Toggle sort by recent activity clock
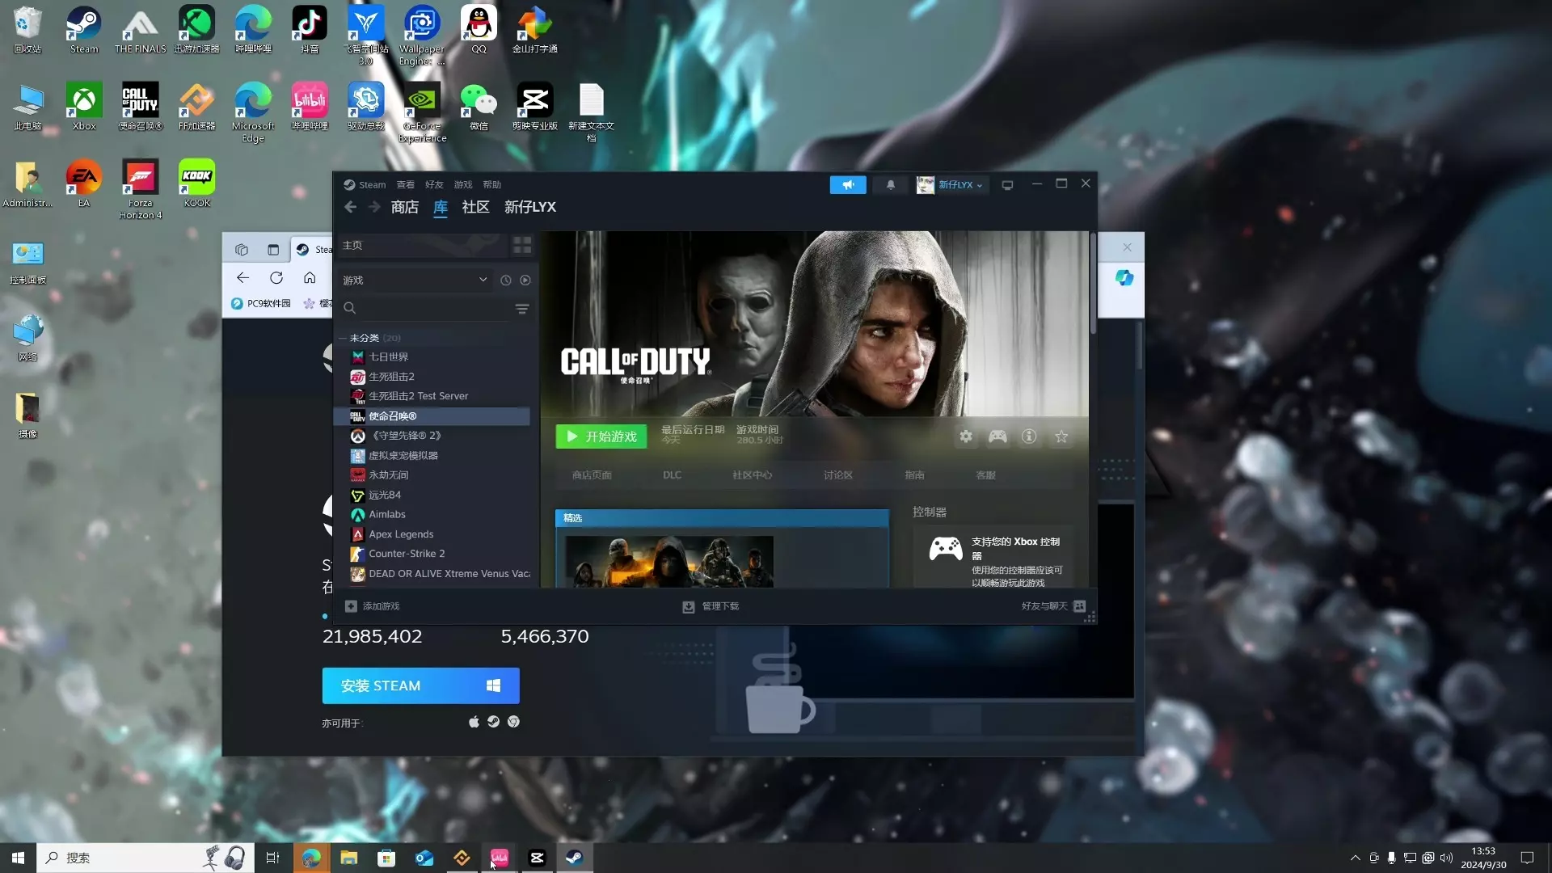The height and width of the screenshot is (873, 1552). click(x=506, y=280)
